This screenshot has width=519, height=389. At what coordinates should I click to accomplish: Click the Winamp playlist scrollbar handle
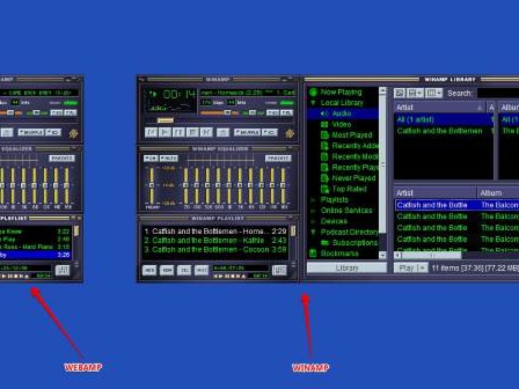pyautogui.click(x=293, y=231)
